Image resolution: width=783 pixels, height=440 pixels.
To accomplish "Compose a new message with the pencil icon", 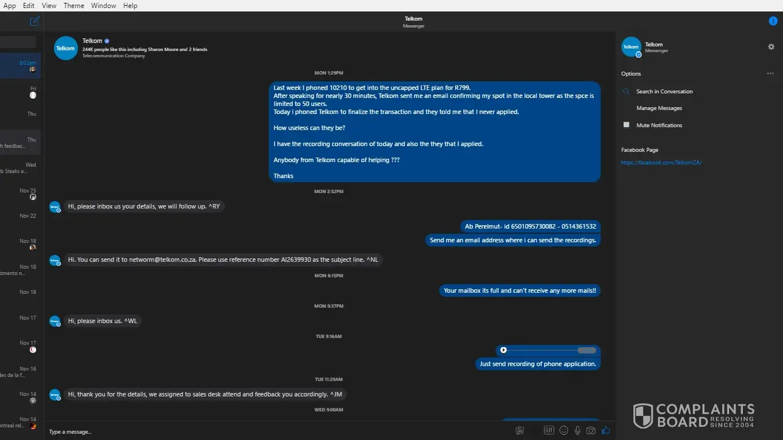I will coord(35,21).
